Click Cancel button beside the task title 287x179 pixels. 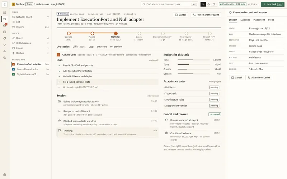[180, 15]
